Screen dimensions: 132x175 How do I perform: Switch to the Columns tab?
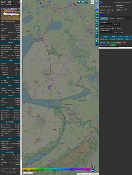pyautogui.click(x=120, y=18)
